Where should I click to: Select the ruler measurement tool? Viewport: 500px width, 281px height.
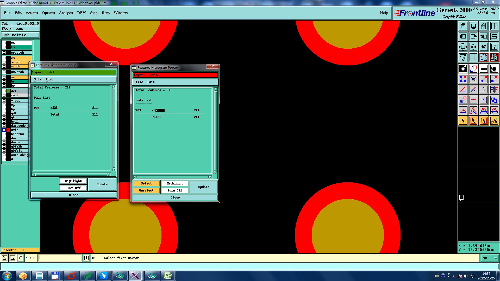pos(484,69)
